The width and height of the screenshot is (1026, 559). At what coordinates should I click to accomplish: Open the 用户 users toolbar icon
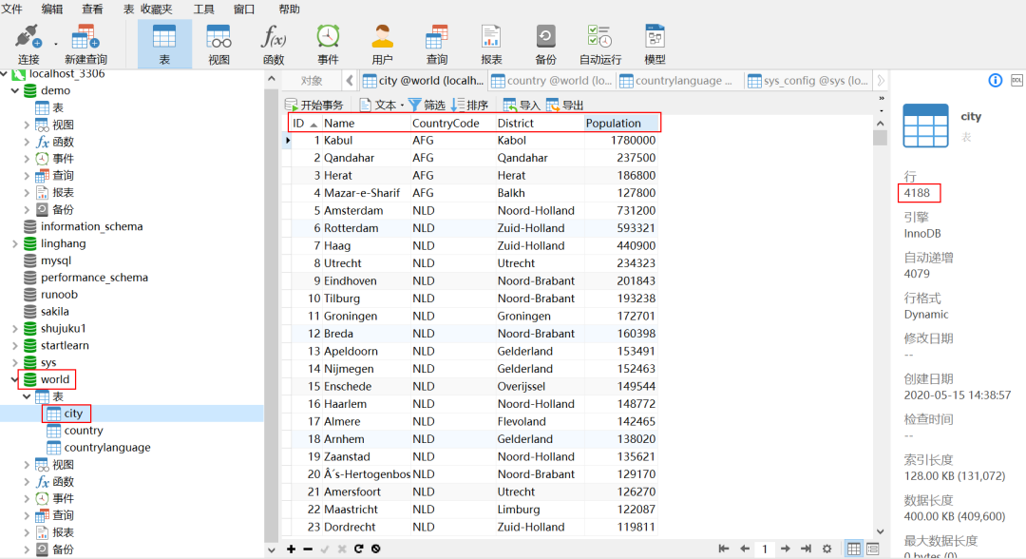pyautogui.click(x=382, y=45)
